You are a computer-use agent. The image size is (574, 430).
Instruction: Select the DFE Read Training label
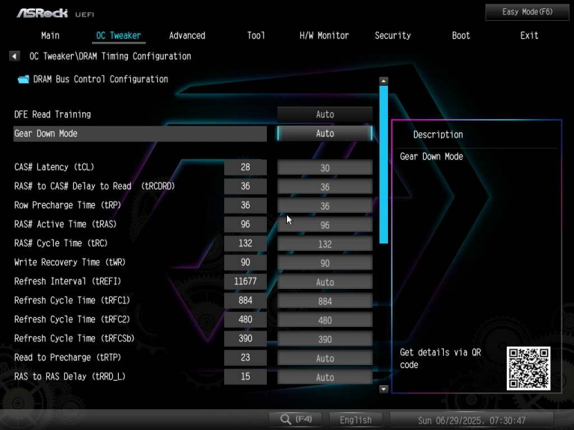[x=52, y=114]
